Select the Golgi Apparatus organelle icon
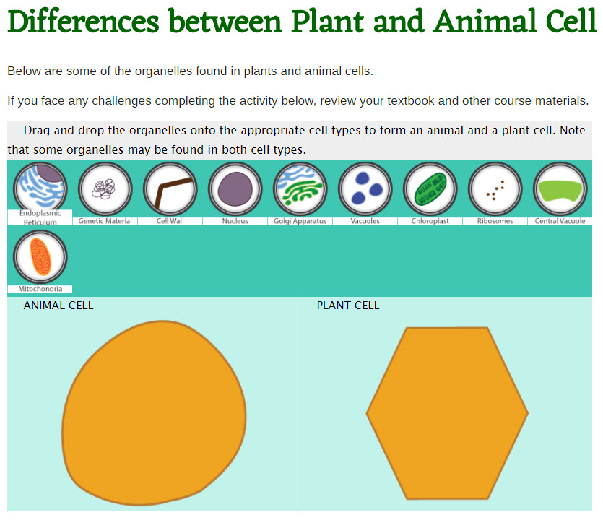This screenshot has height=520, width=603. tap(300, 188)
